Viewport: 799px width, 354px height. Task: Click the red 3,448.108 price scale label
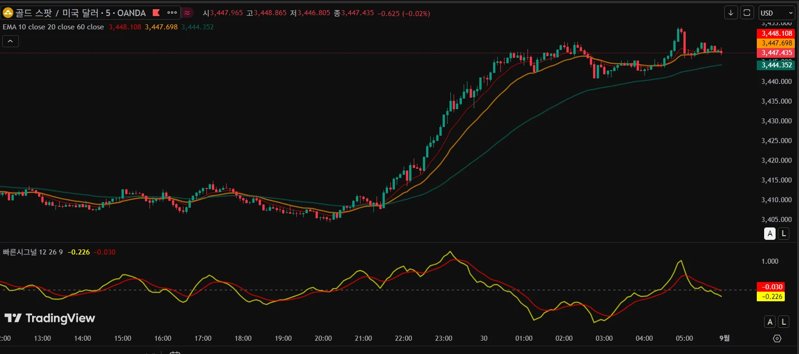(x=776, y=33)
